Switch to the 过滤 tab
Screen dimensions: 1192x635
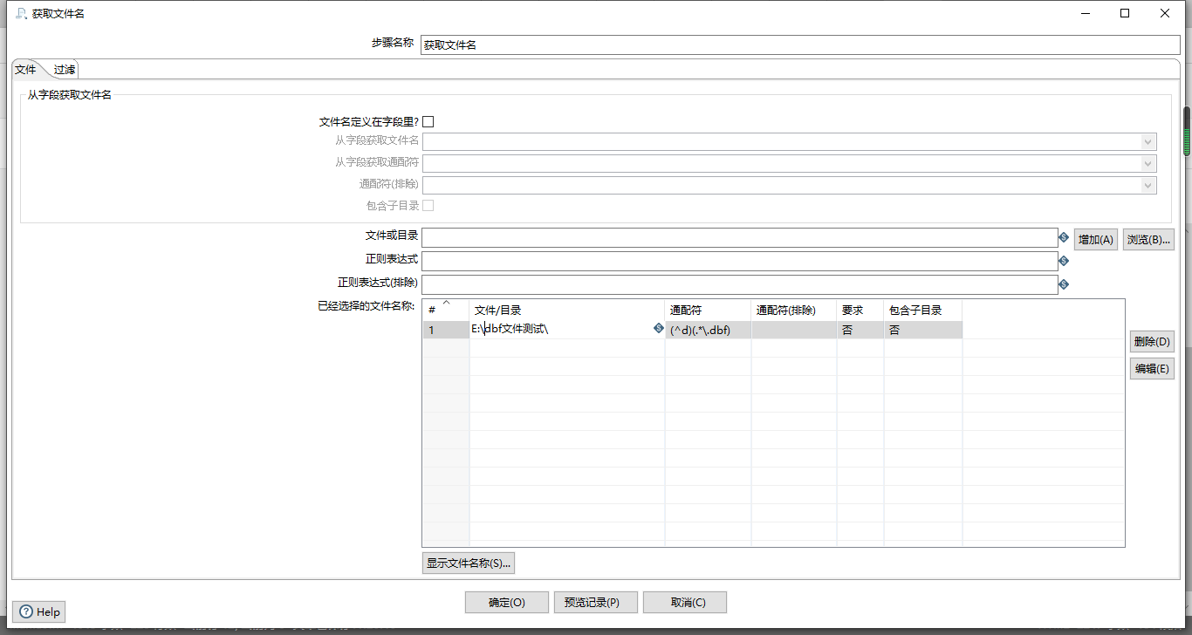click(x=63, y=68)
